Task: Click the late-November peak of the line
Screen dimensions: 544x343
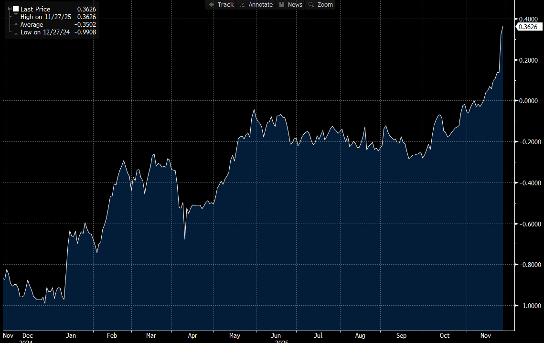Action: [503, 27]
